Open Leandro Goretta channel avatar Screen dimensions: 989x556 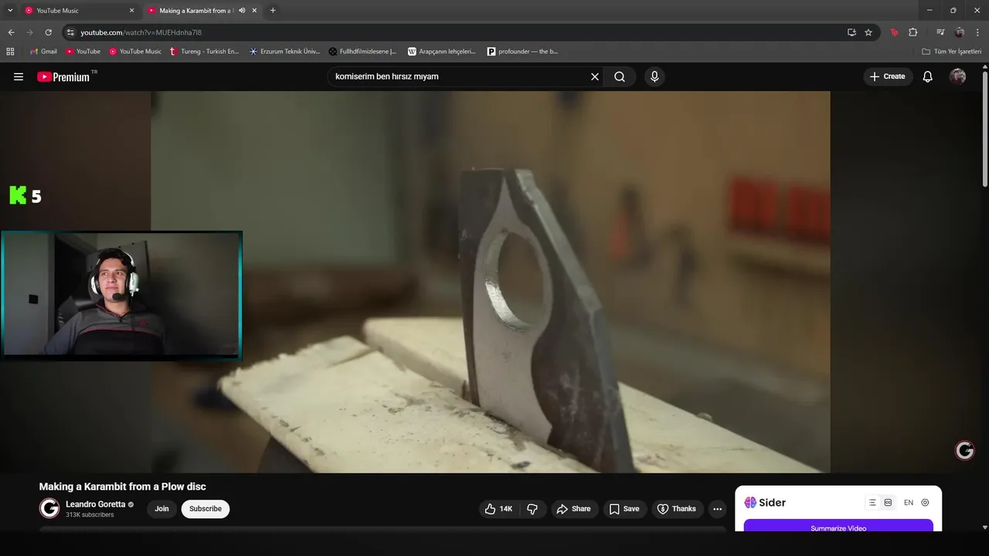(49, 508)
